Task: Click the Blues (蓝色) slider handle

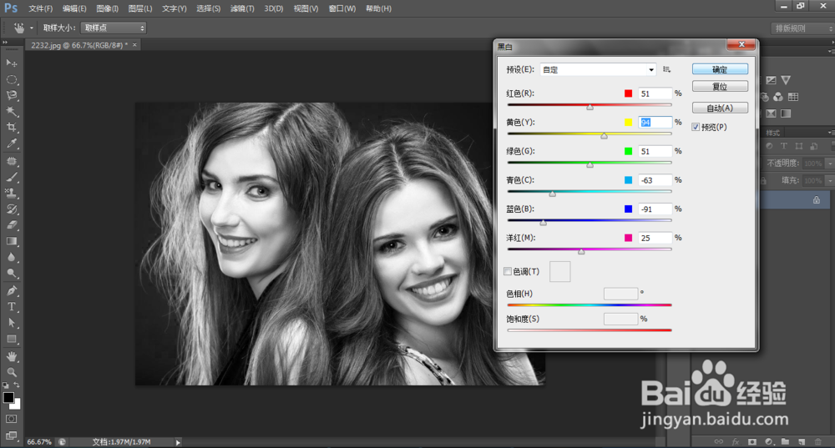Action: (x=544, y=223)
